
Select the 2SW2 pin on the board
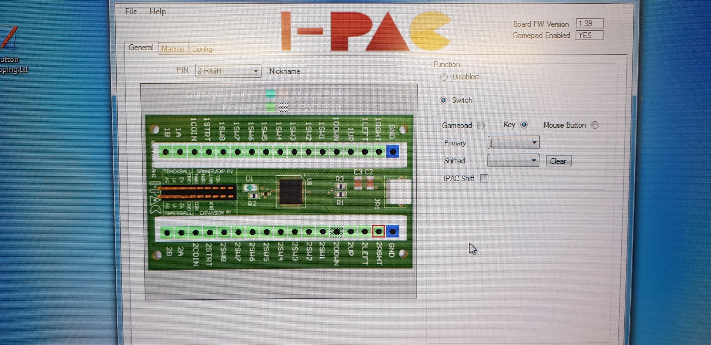click(309, 232)
